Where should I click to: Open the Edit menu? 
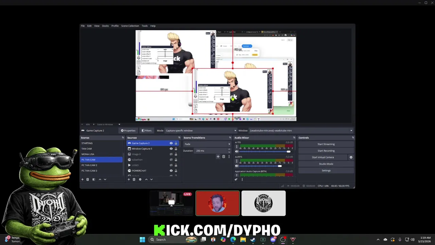click(x=89, y=26)
